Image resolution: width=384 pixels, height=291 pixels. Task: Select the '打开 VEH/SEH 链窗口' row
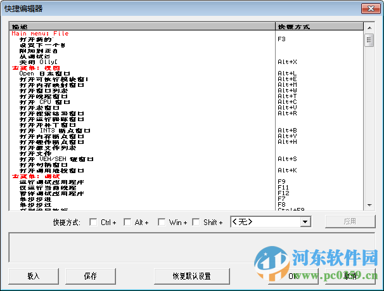(x=142, y=159)
